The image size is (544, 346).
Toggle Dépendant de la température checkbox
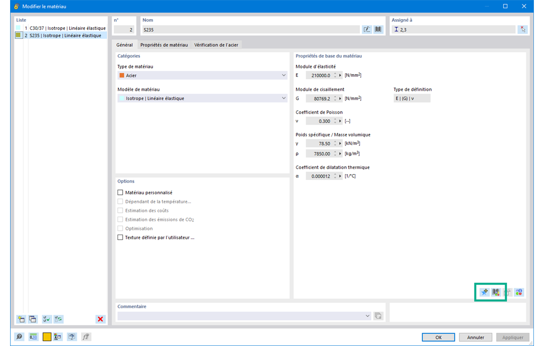[120, 202]
